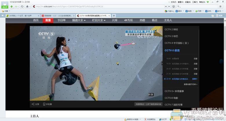Open the 翻译 dropdown arrow
The width and height of the screenshot is (226, 121).
click(183, 11)
